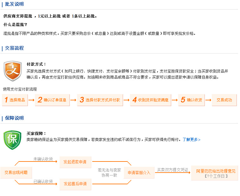
Task: Click the 交易出现问题 box
Action: click(x=16, y=173)
